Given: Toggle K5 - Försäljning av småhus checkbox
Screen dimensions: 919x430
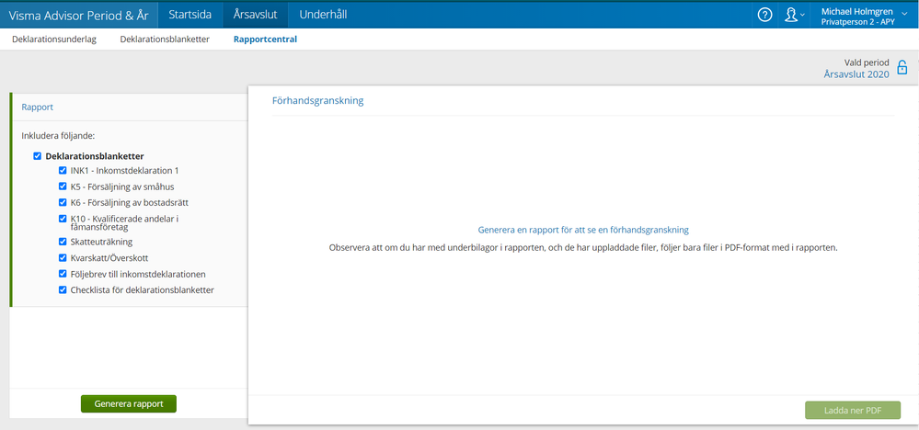Looking at the screenshot, I should [63, 186].
